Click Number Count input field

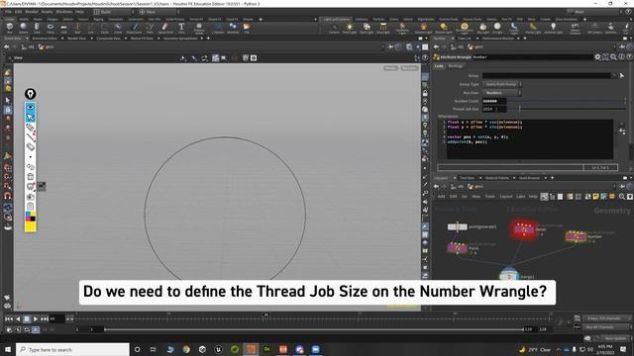point(494,101)
